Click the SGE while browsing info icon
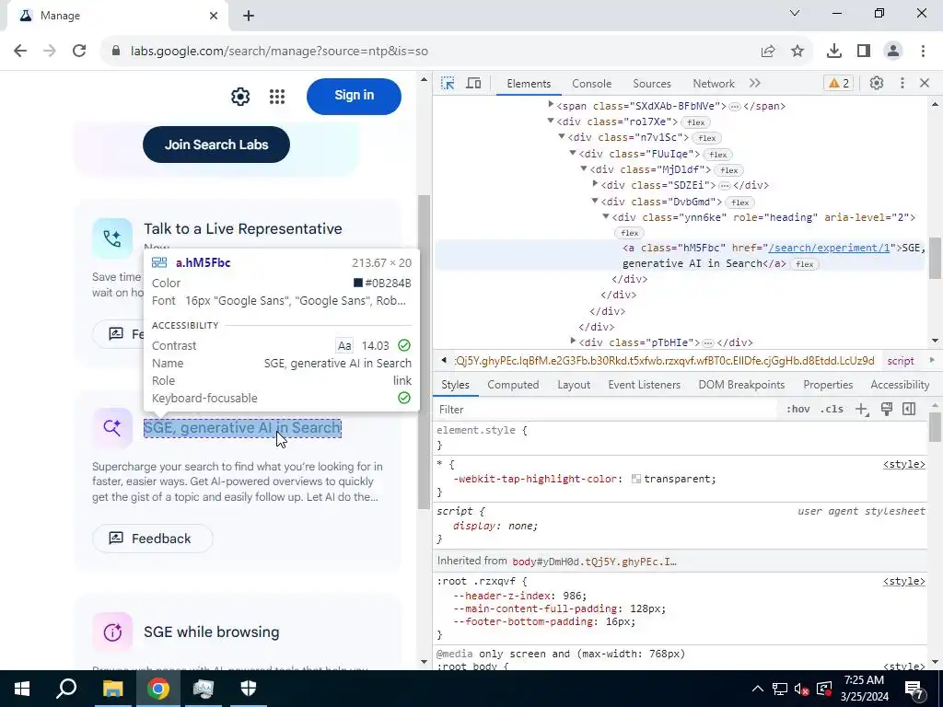This screenshot has height=707, width=943. 112,632
